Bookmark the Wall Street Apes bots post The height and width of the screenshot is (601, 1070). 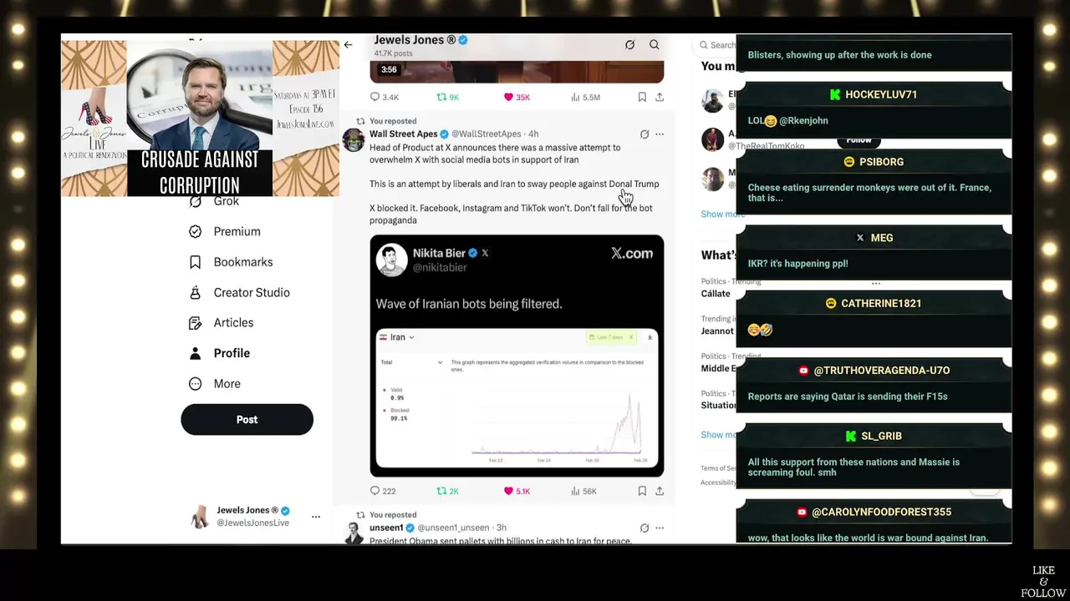pos(642,491)
